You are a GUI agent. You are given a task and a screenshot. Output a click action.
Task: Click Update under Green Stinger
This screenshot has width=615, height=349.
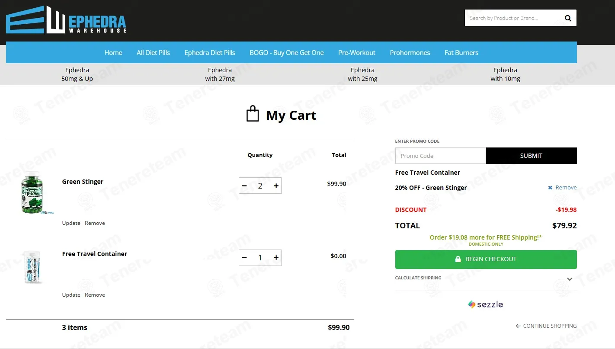(71, 223)
